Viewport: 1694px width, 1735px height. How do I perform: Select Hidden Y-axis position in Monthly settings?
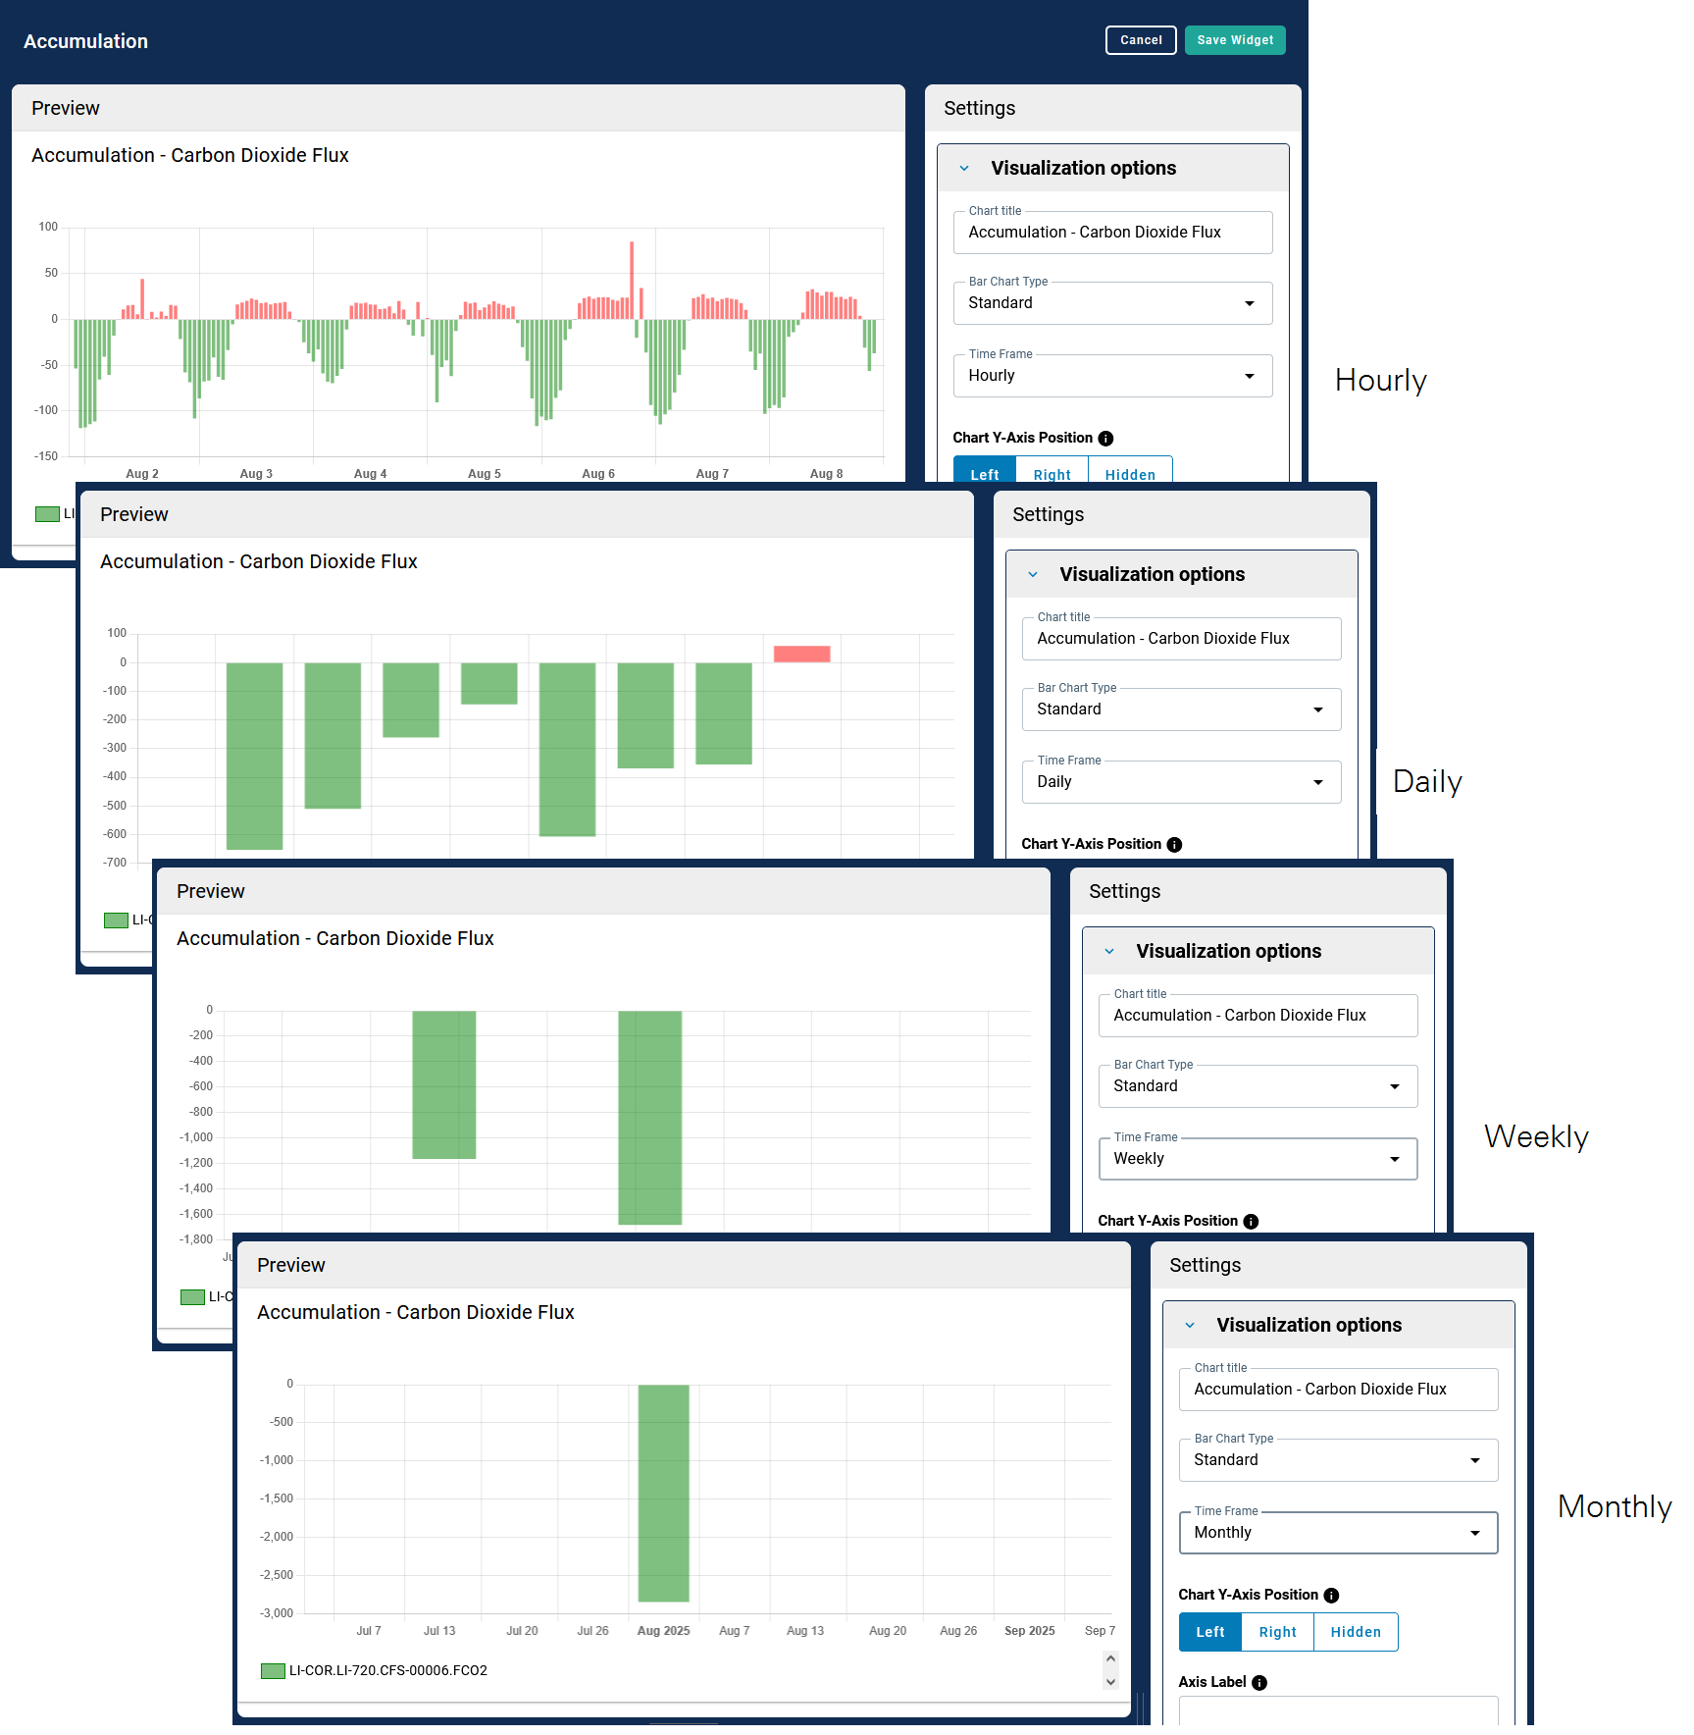pos(1356,1632)
